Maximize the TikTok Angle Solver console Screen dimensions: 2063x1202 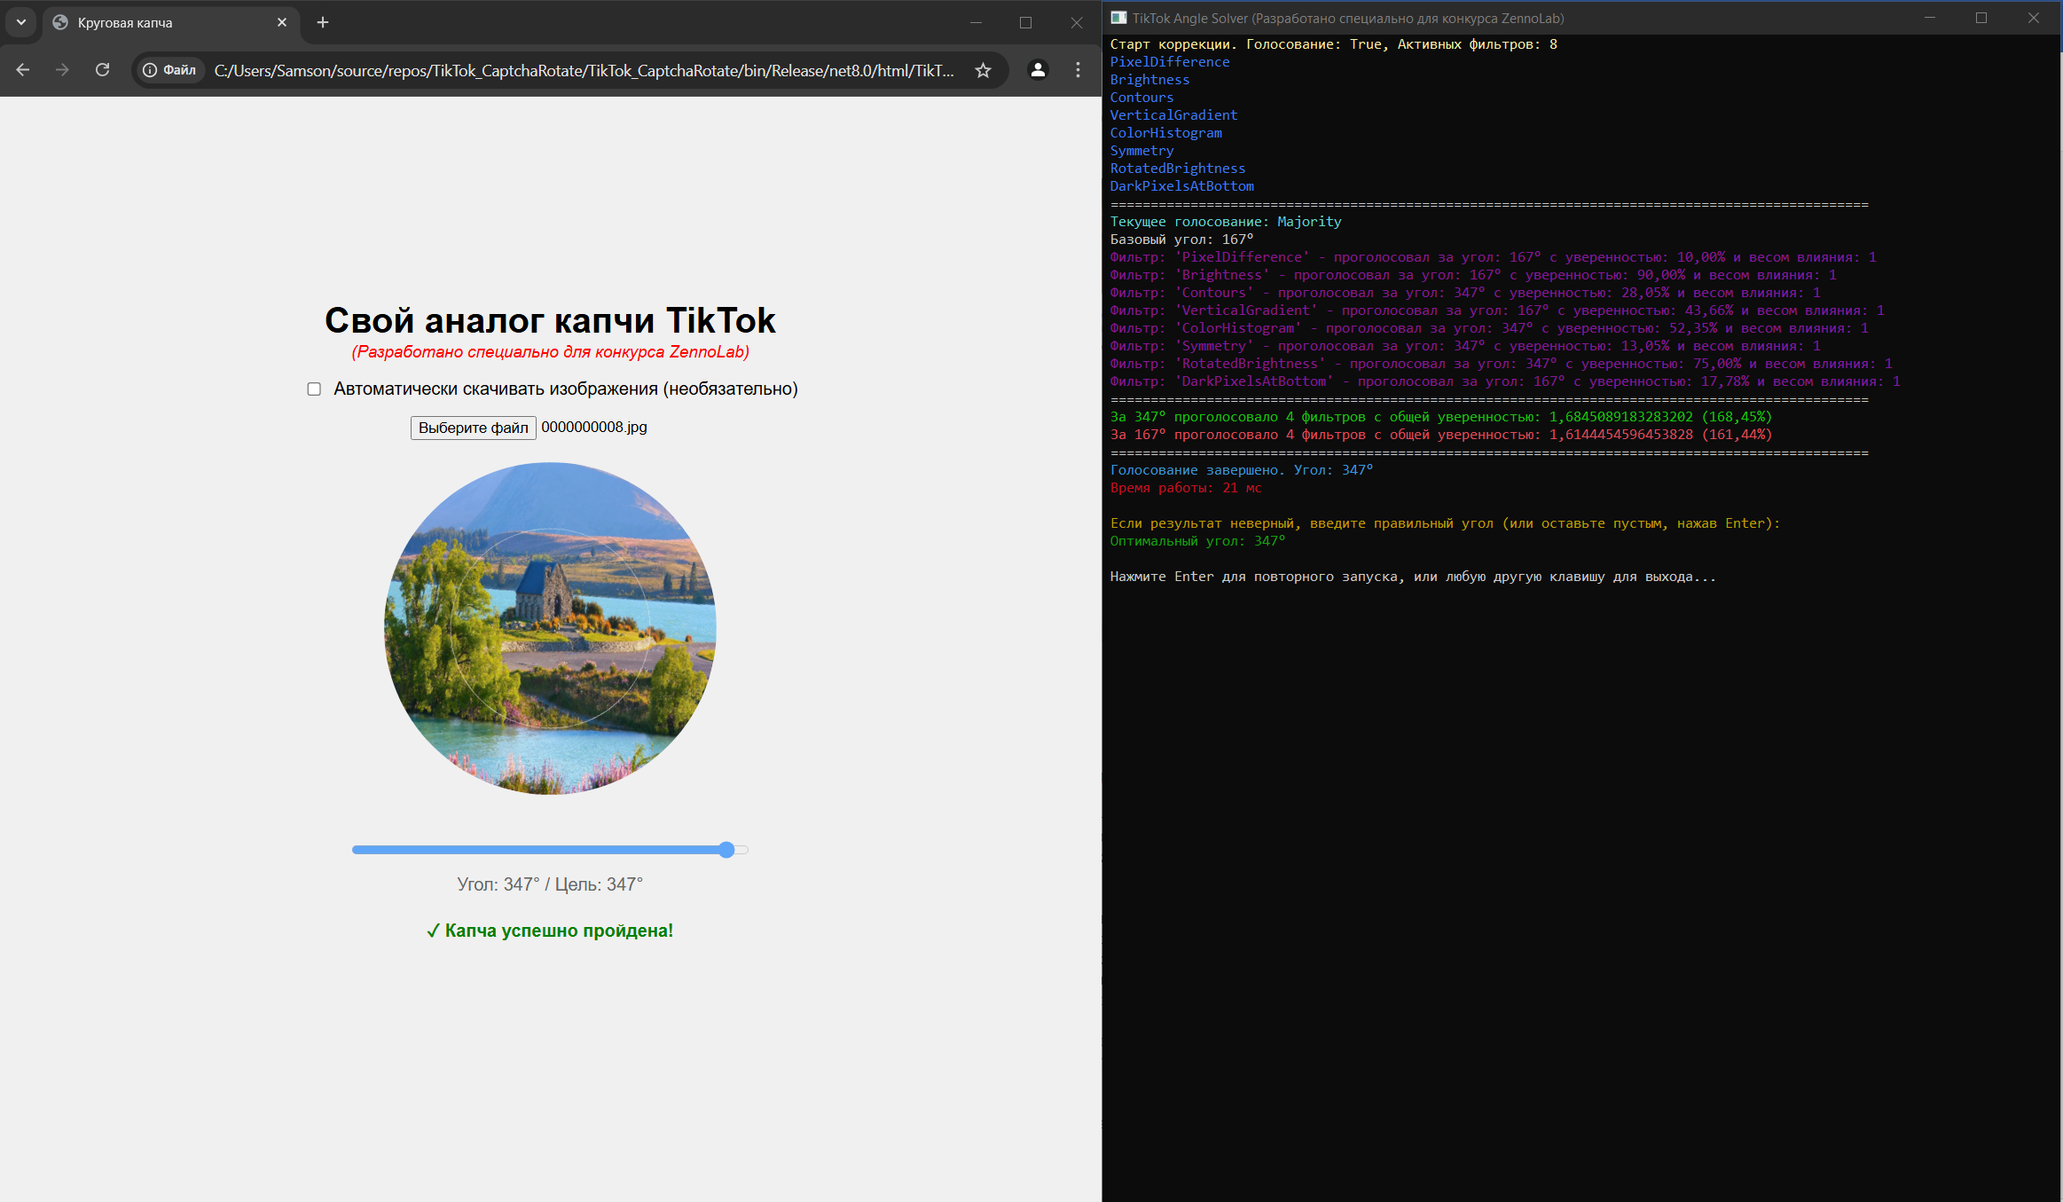[x=1981, y=18]
